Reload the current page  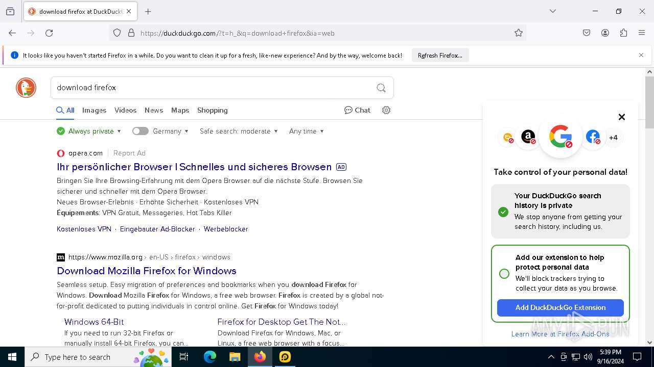tap(49, 33)
